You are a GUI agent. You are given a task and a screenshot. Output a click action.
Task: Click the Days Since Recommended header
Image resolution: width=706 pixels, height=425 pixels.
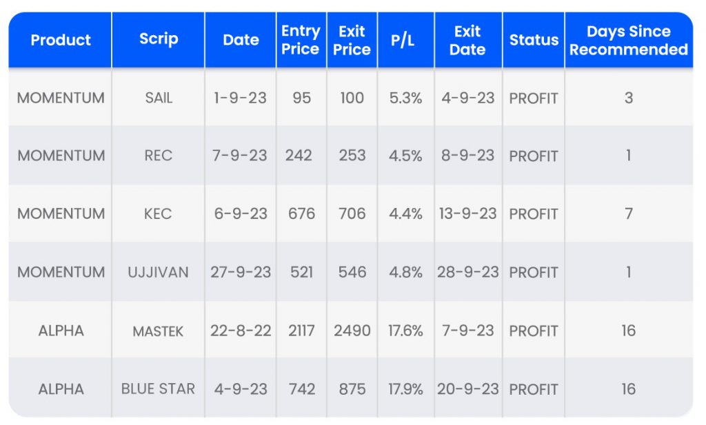(628, 40)
